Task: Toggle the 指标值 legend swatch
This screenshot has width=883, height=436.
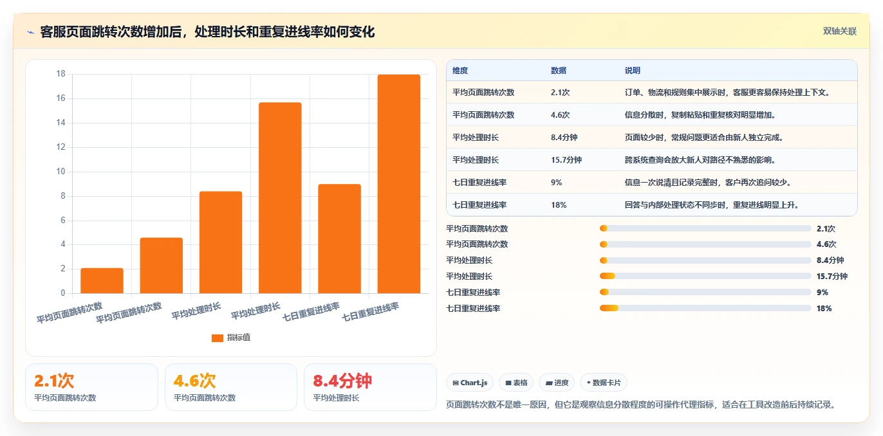Action: (x=218, y=338)
